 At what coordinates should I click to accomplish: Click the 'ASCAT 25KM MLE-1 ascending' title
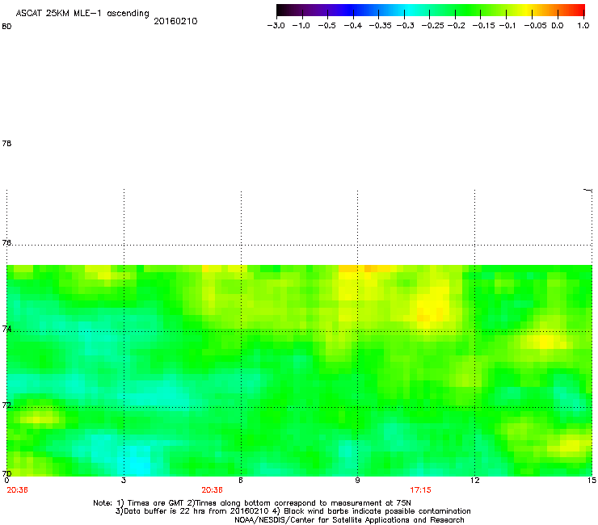tap(82, 14)
